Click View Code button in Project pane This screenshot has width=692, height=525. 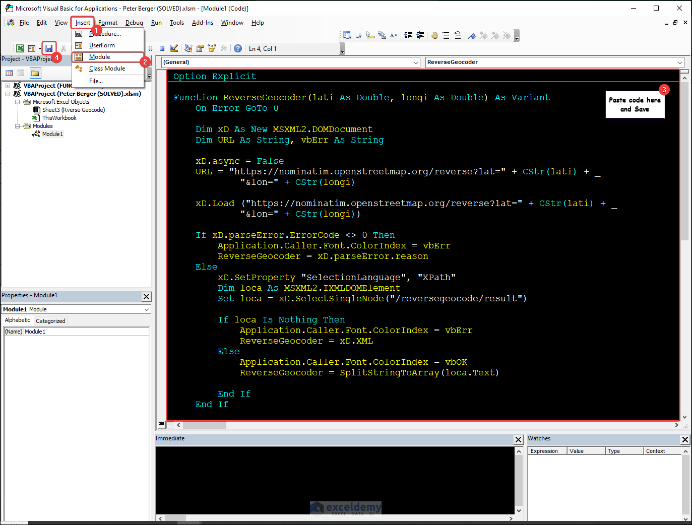pos(9,73)
